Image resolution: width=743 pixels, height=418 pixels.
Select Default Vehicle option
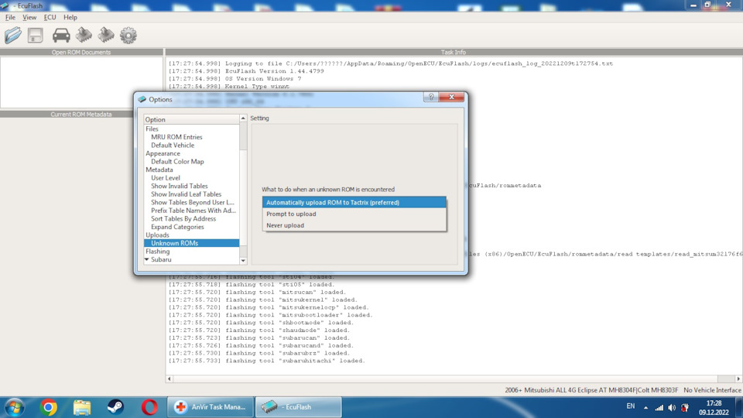(x=173, y=145)
